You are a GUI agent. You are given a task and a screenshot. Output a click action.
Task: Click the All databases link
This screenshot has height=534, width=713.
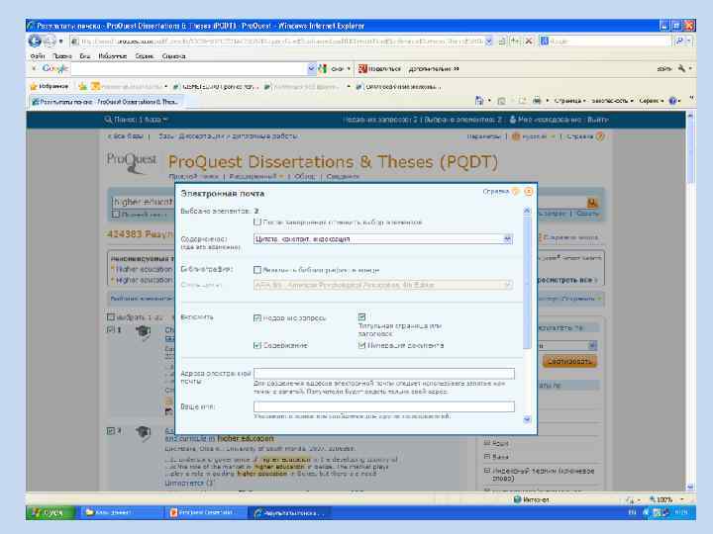126,136
